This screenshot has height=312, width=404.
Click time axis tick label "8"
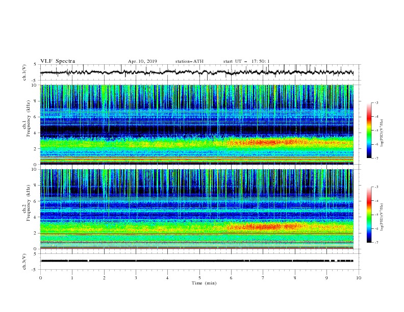pos(295,278)
